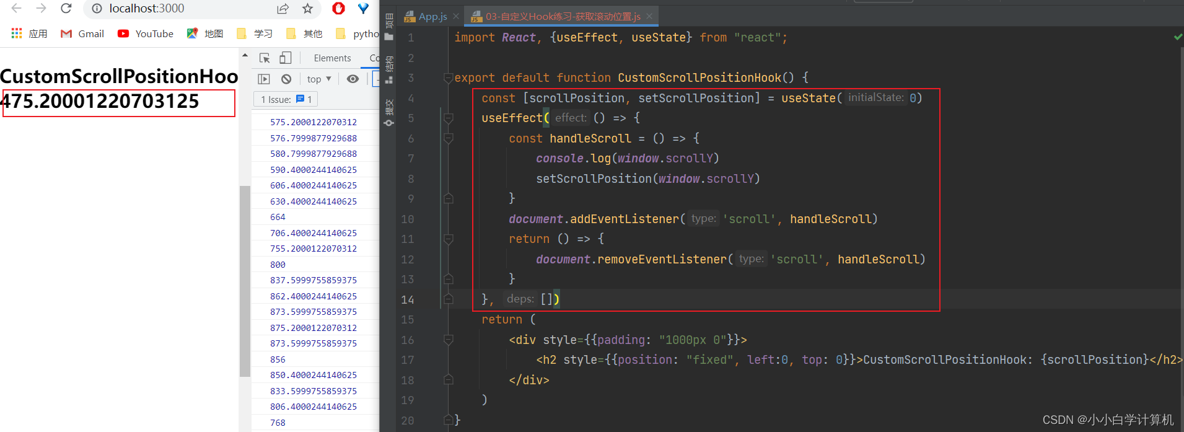Switch to the Elements tab
Screen dimensions: 1184x432
click(x=332, y=58)
